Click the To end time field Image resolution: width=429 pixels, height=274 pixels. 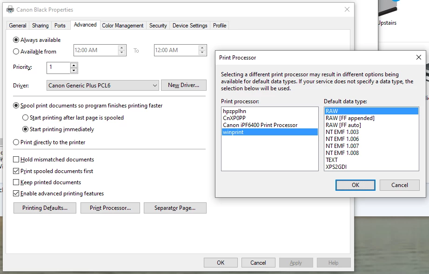coord(176,50)
